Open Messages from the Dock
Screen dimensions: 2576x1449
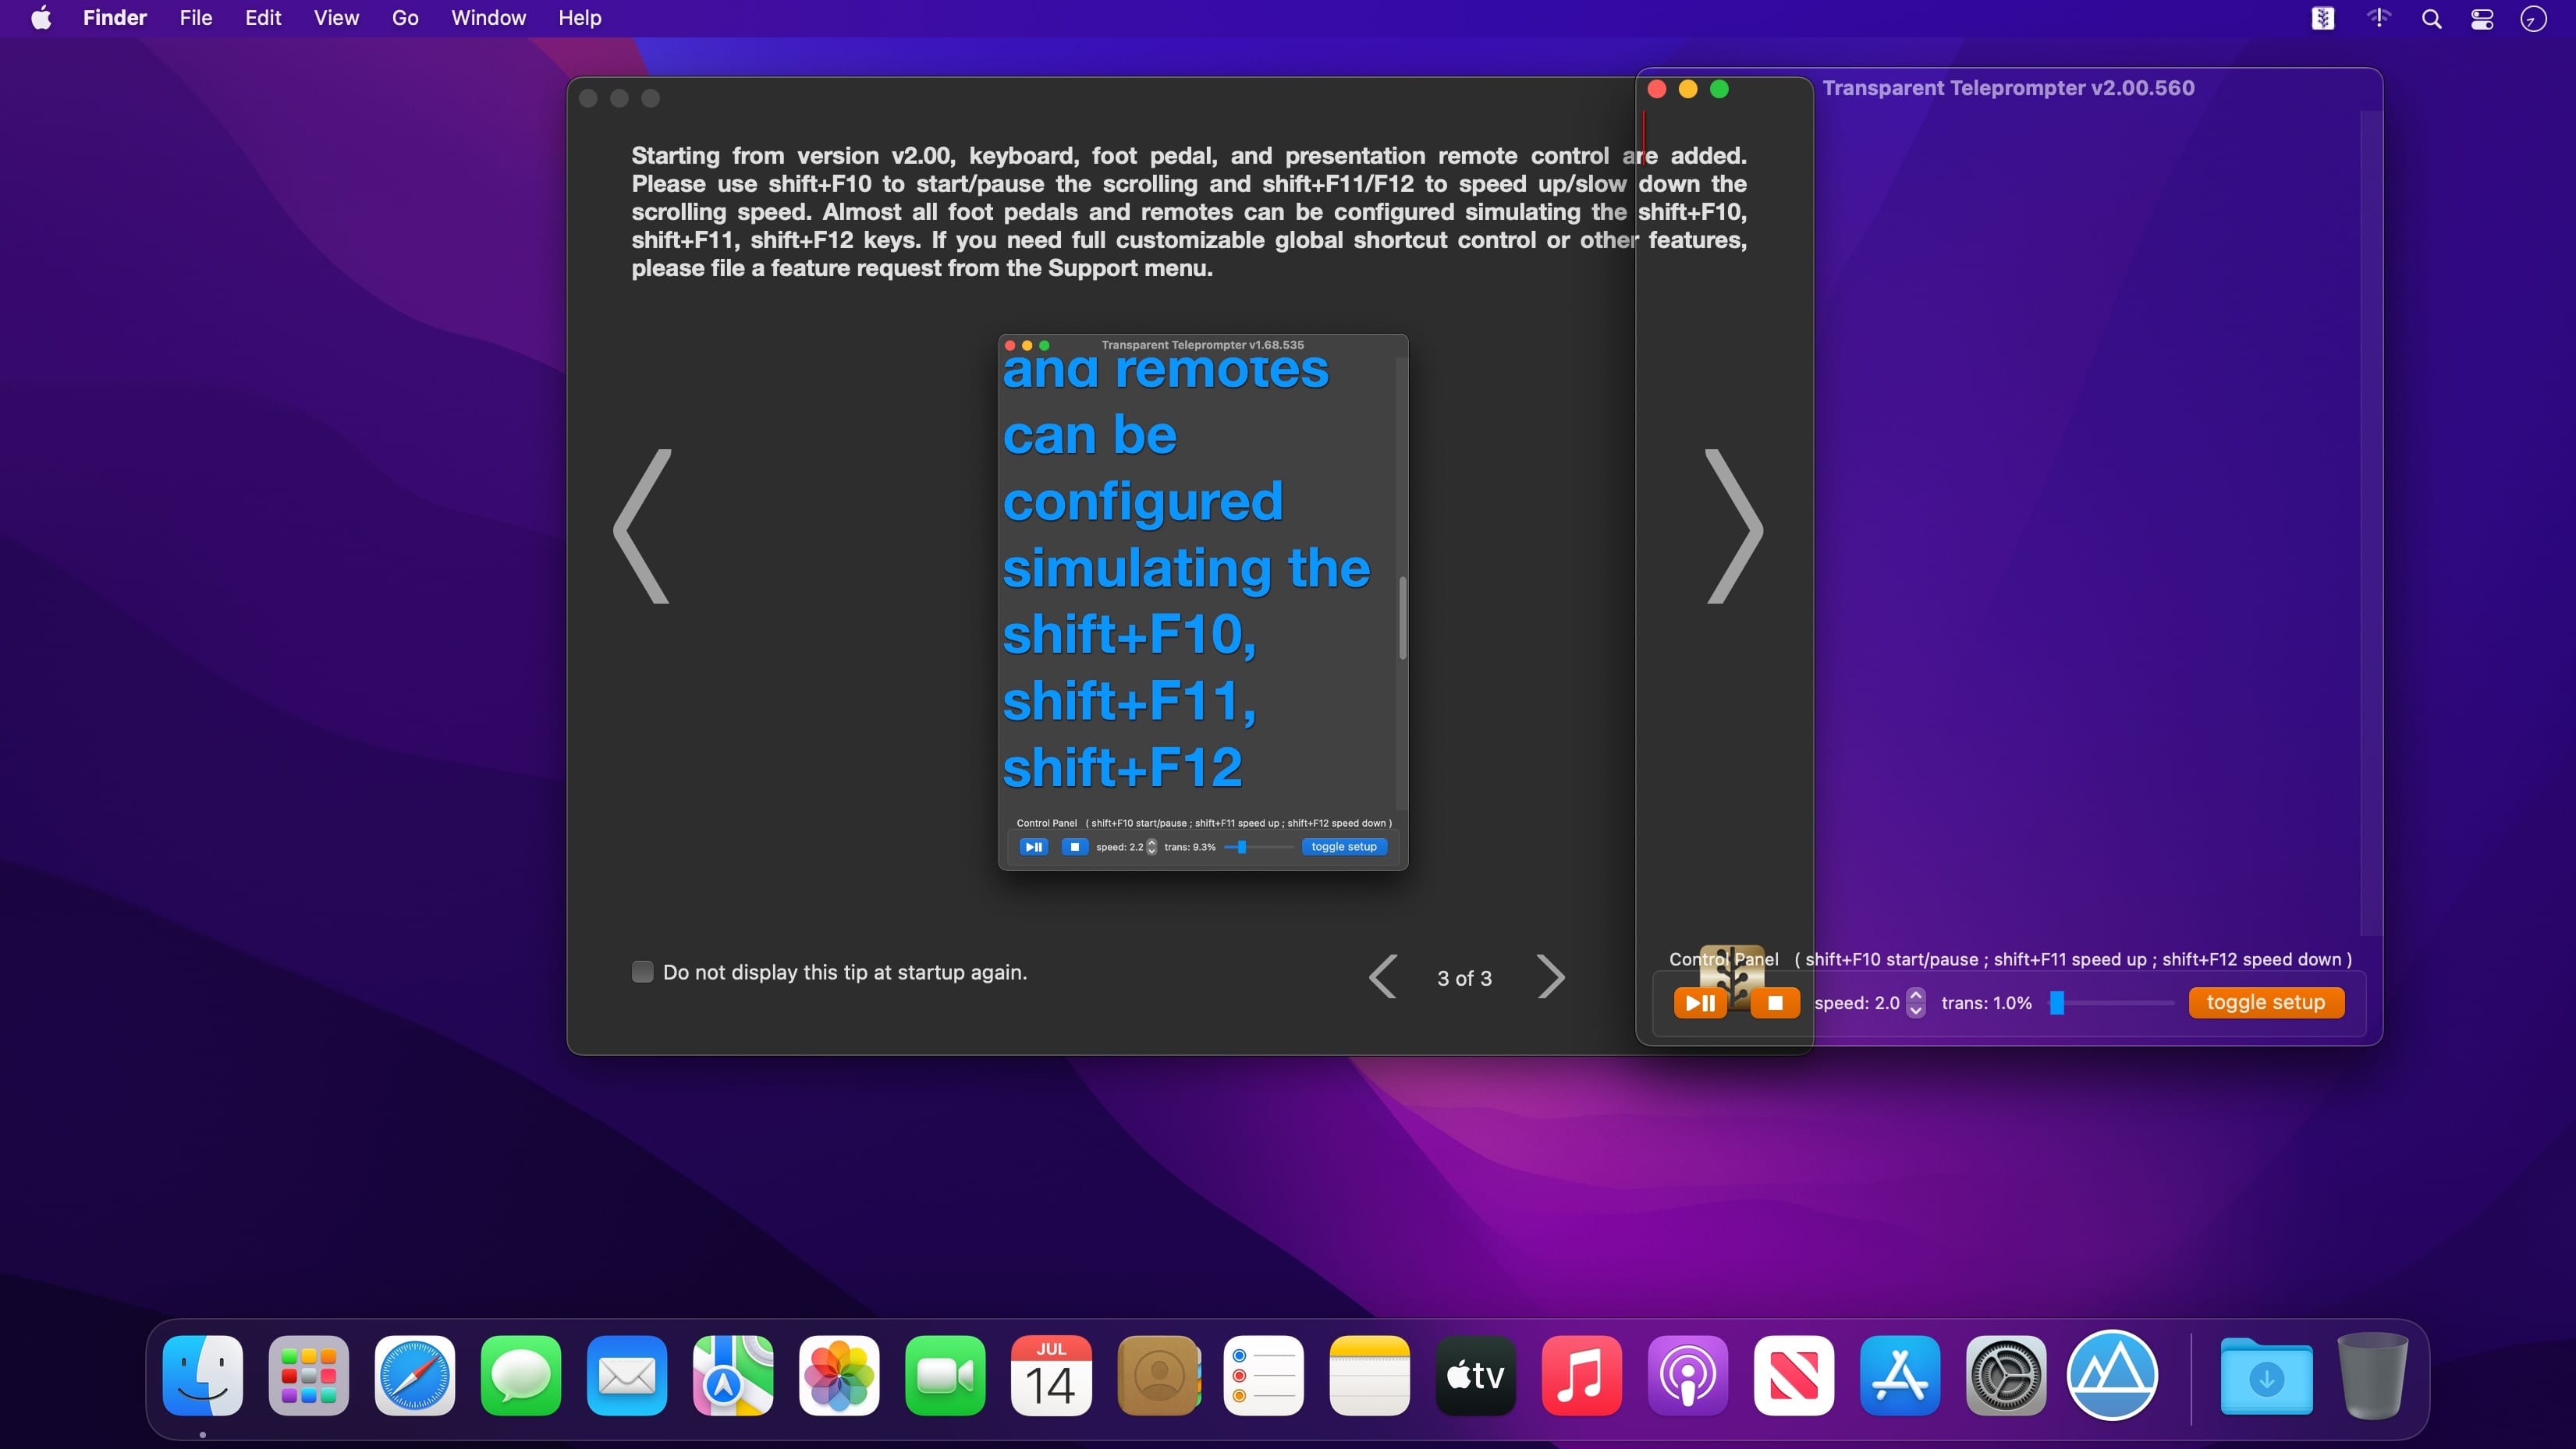pos(521,1375)
